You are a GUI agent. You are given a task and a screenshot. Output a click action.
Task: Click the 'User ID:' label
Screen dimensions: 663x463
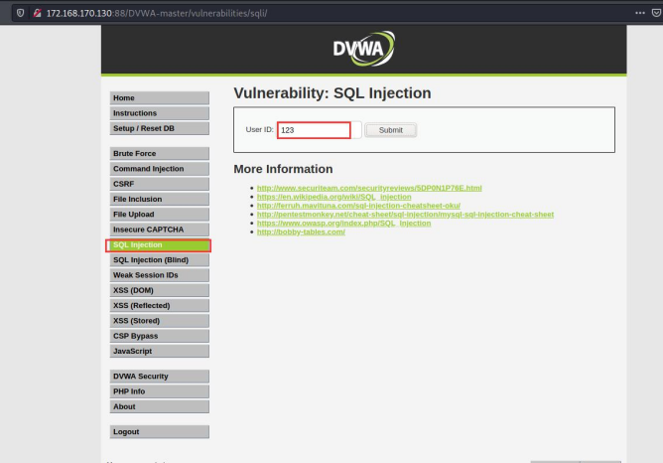click(x=260, y=129)
